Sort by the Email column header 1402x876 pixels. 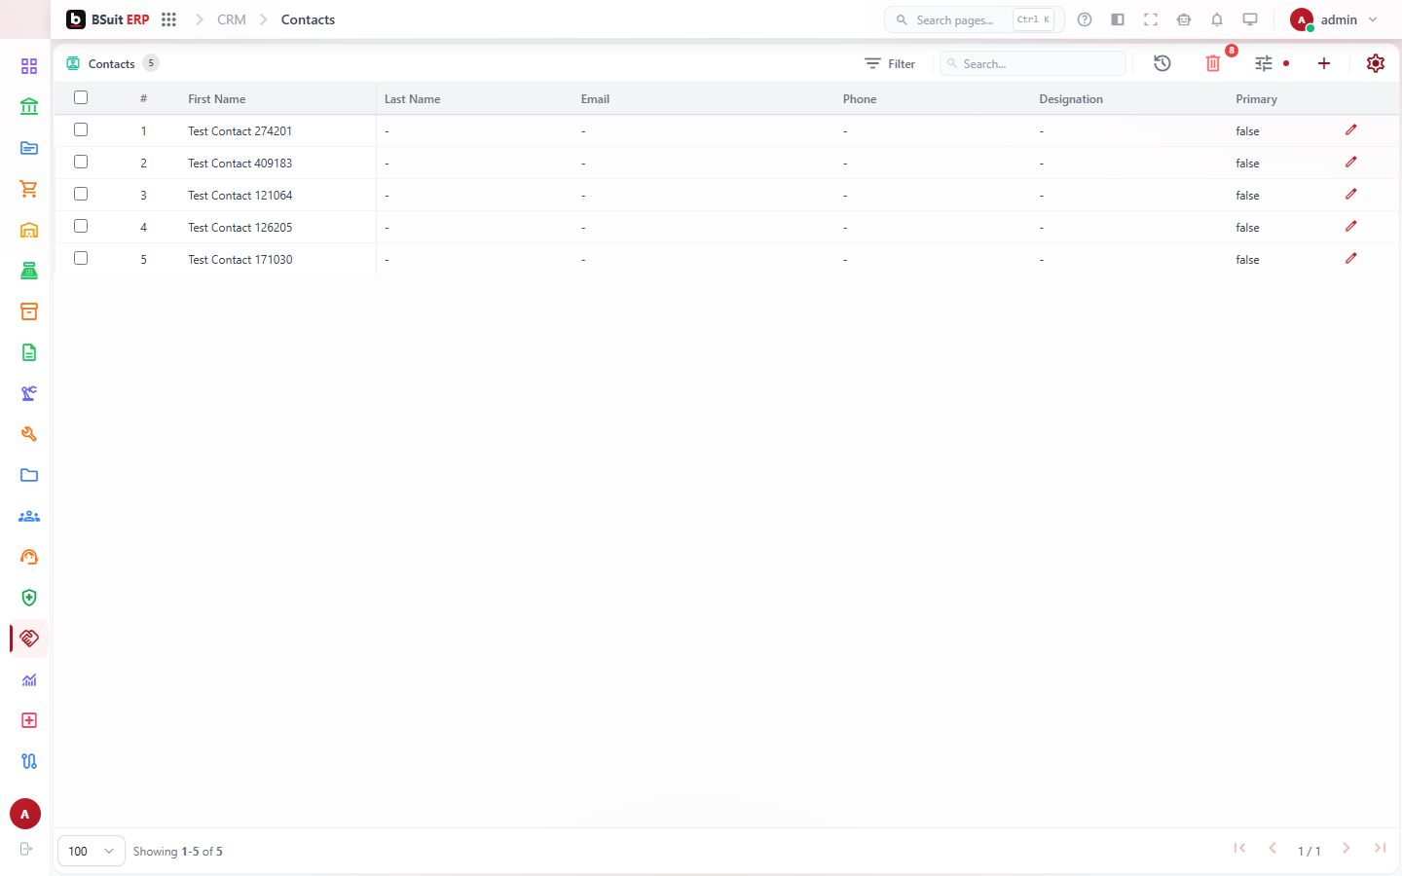[595, 99]
